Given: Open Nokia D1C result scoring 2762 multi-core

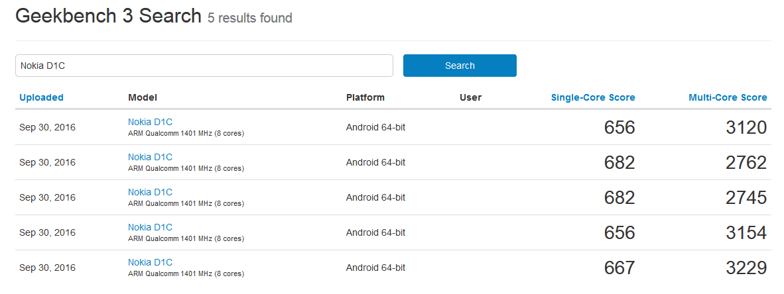Looking at the screenshot, I should (150, 157).
